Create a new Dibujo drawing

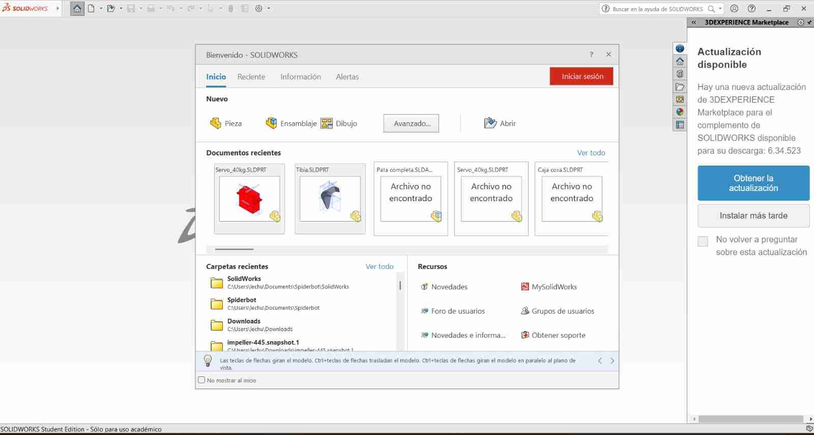point(339,123)
